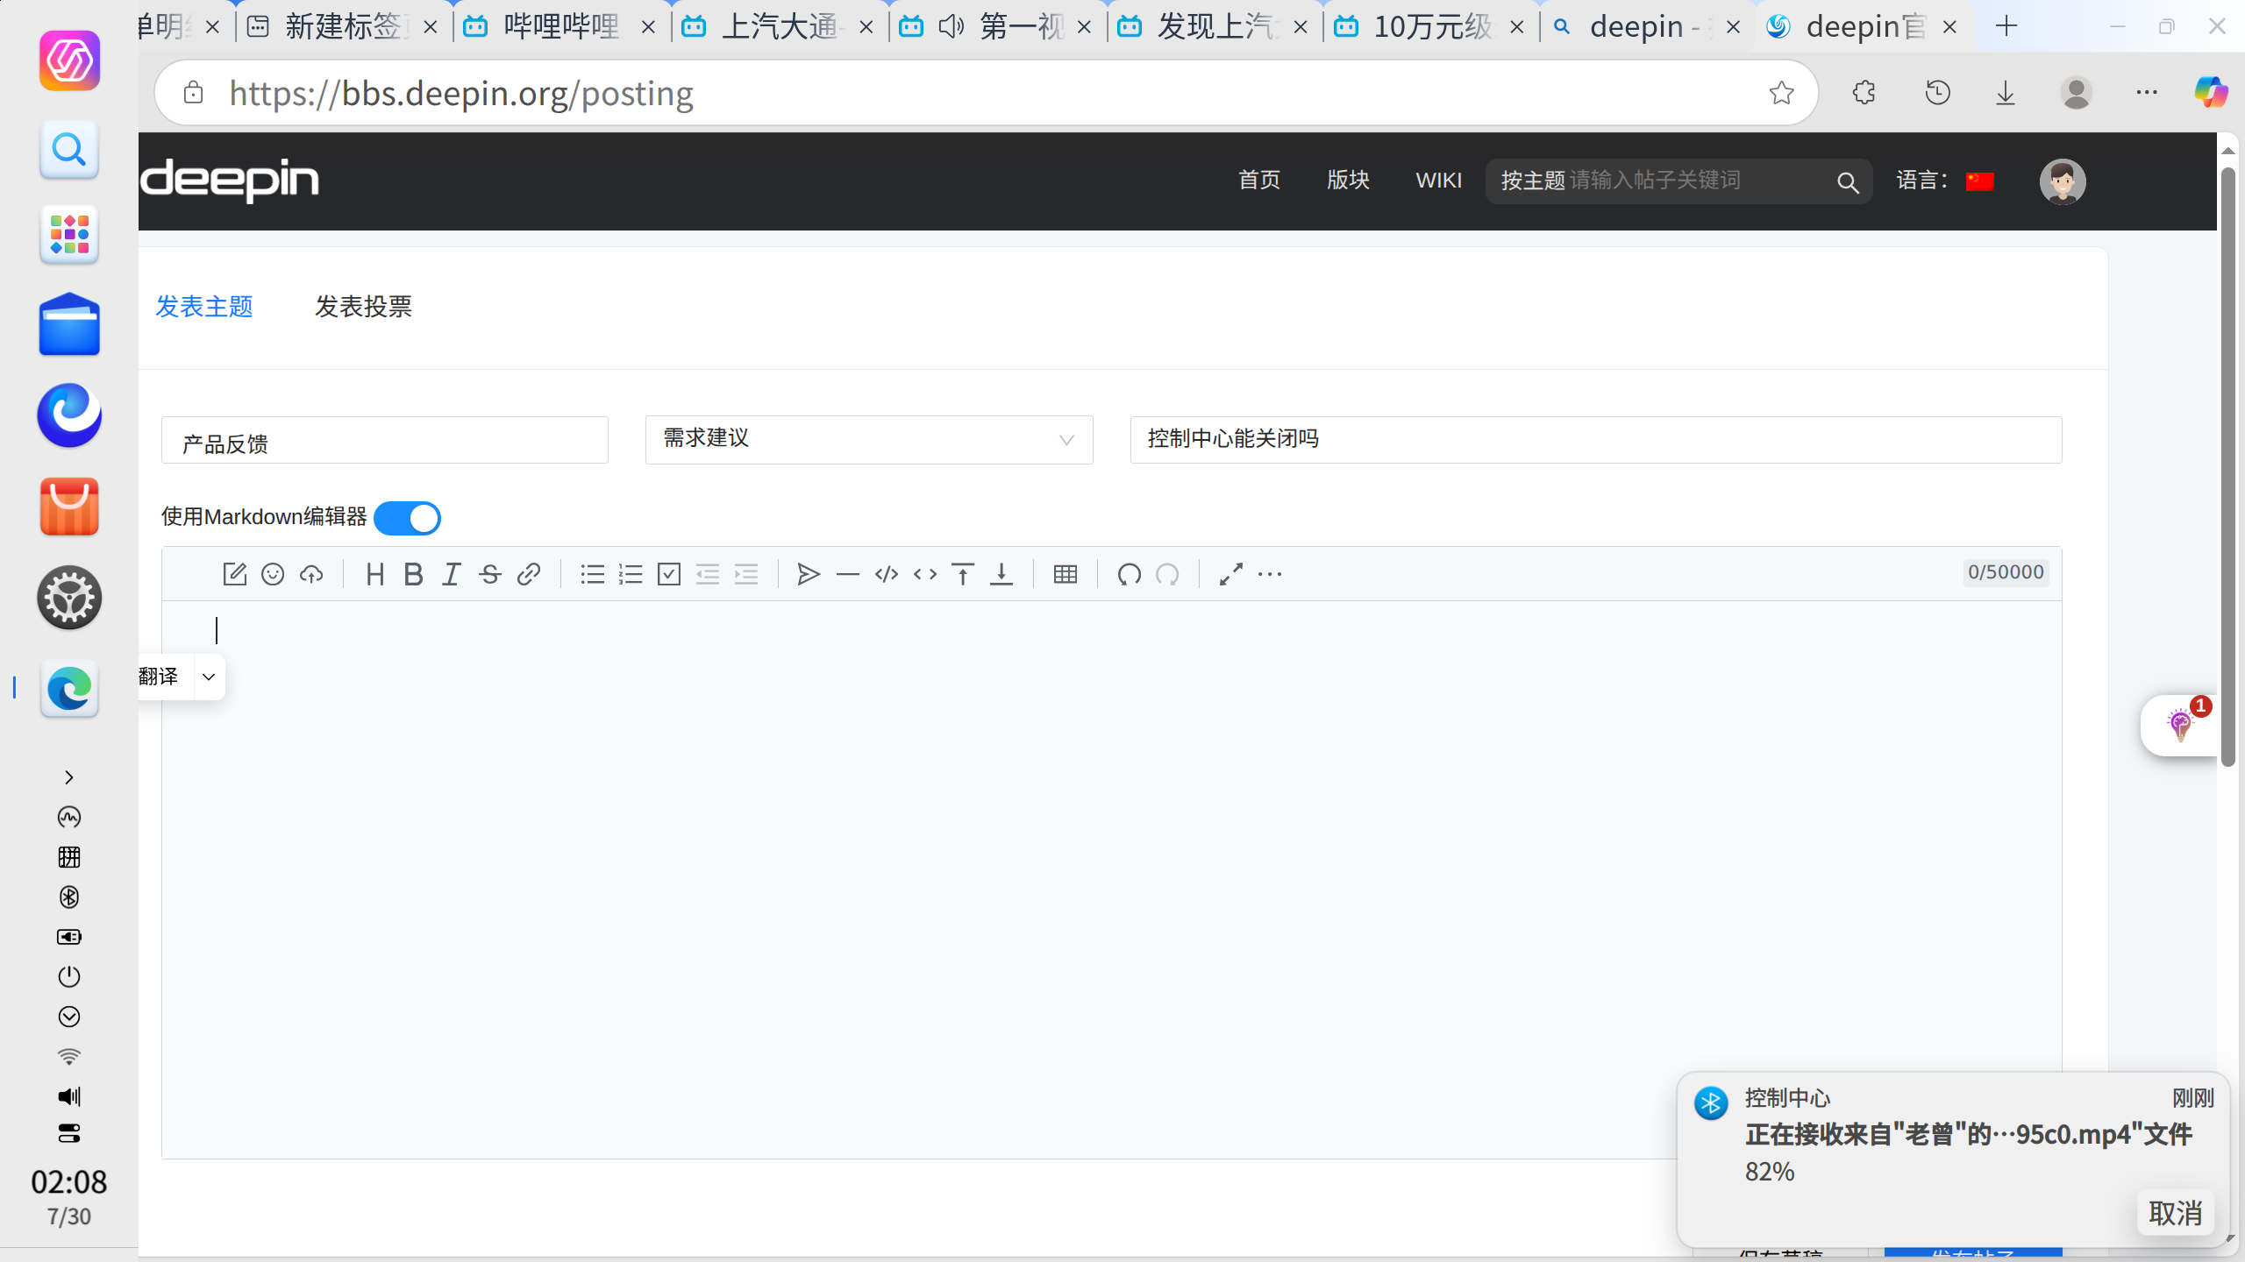Cancel the Bluetooth file transfer

(2176, 1214)
